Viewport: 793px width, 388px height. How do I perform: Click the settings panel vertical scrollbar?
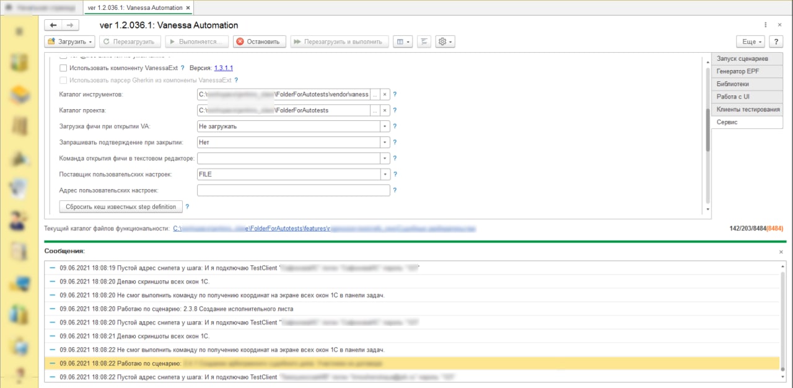[708, 130]
